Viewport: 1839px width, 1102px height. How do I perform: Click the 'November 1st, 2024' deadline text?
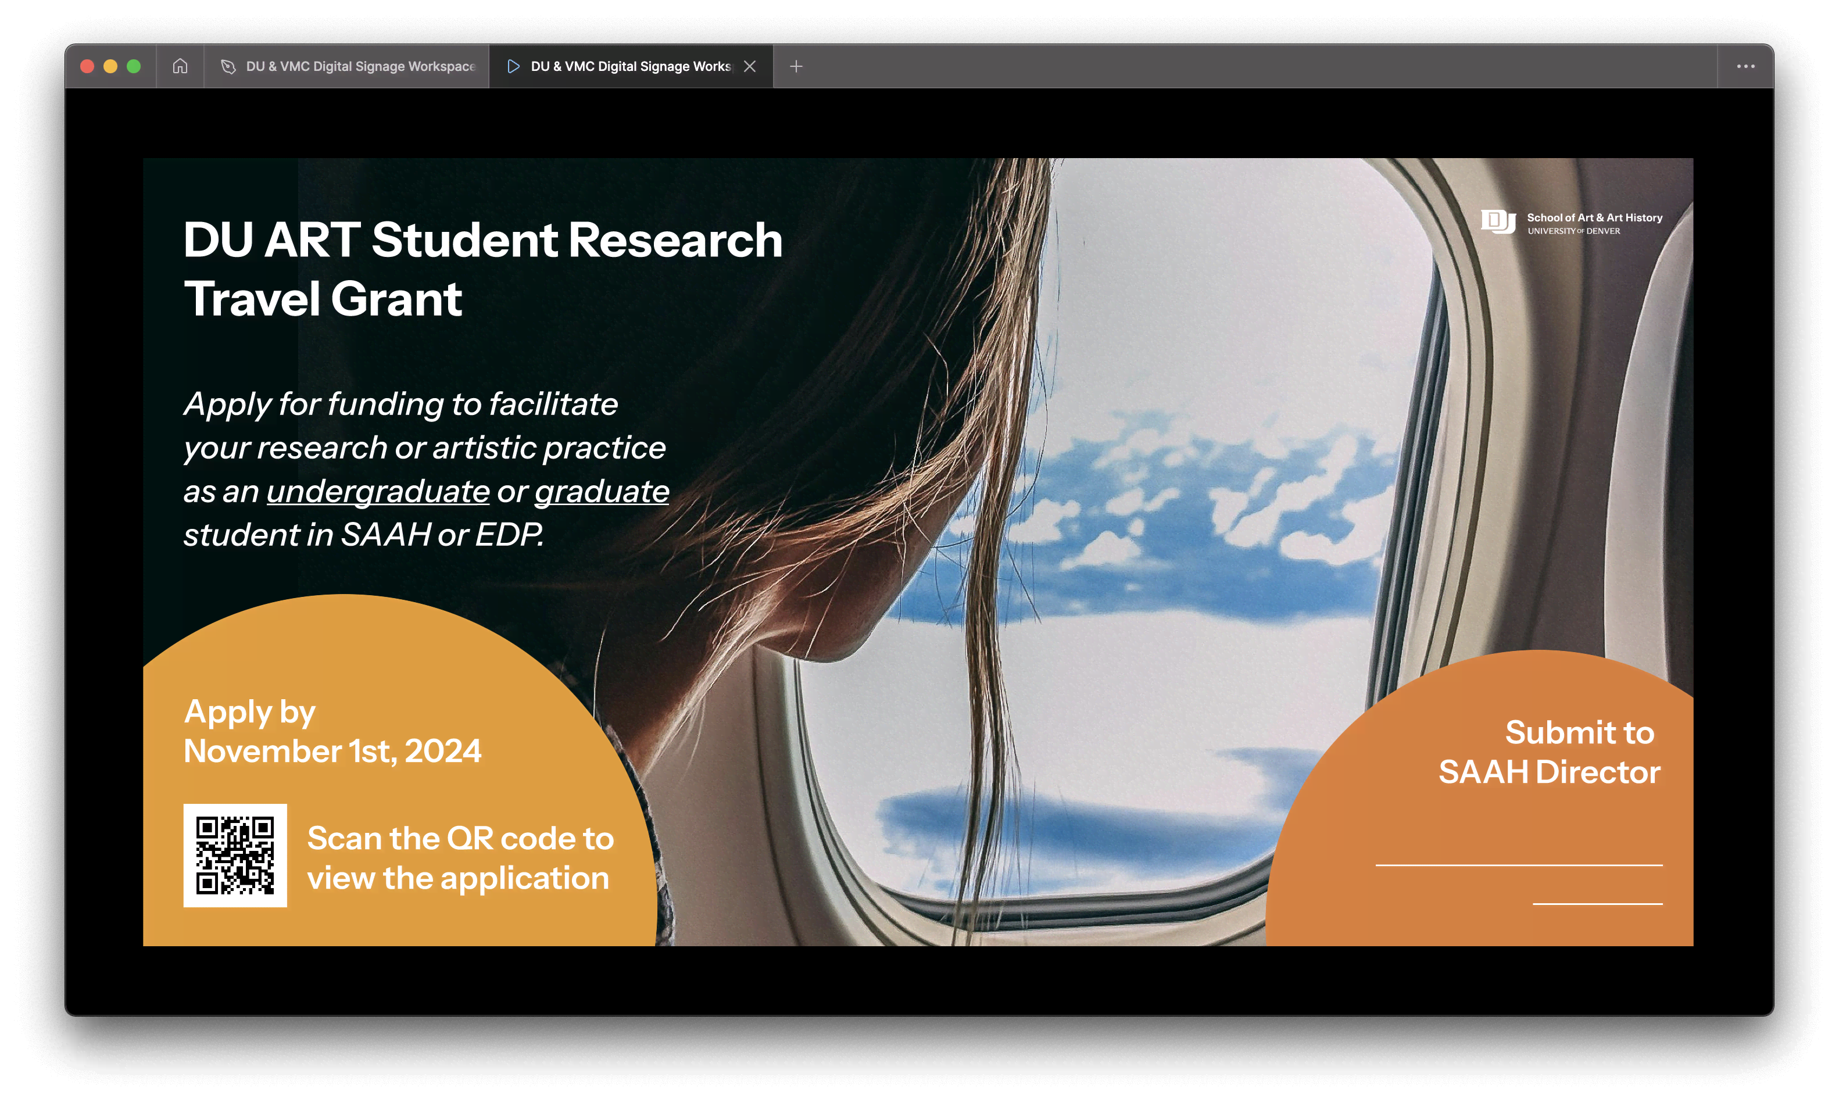click(x=332, y=751)
